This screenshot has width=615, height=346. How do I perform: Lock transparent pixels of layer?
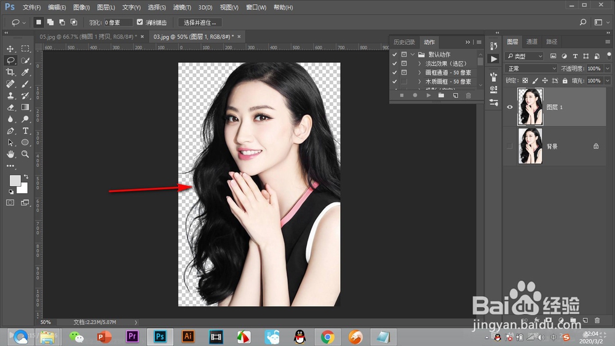[525, 81]
